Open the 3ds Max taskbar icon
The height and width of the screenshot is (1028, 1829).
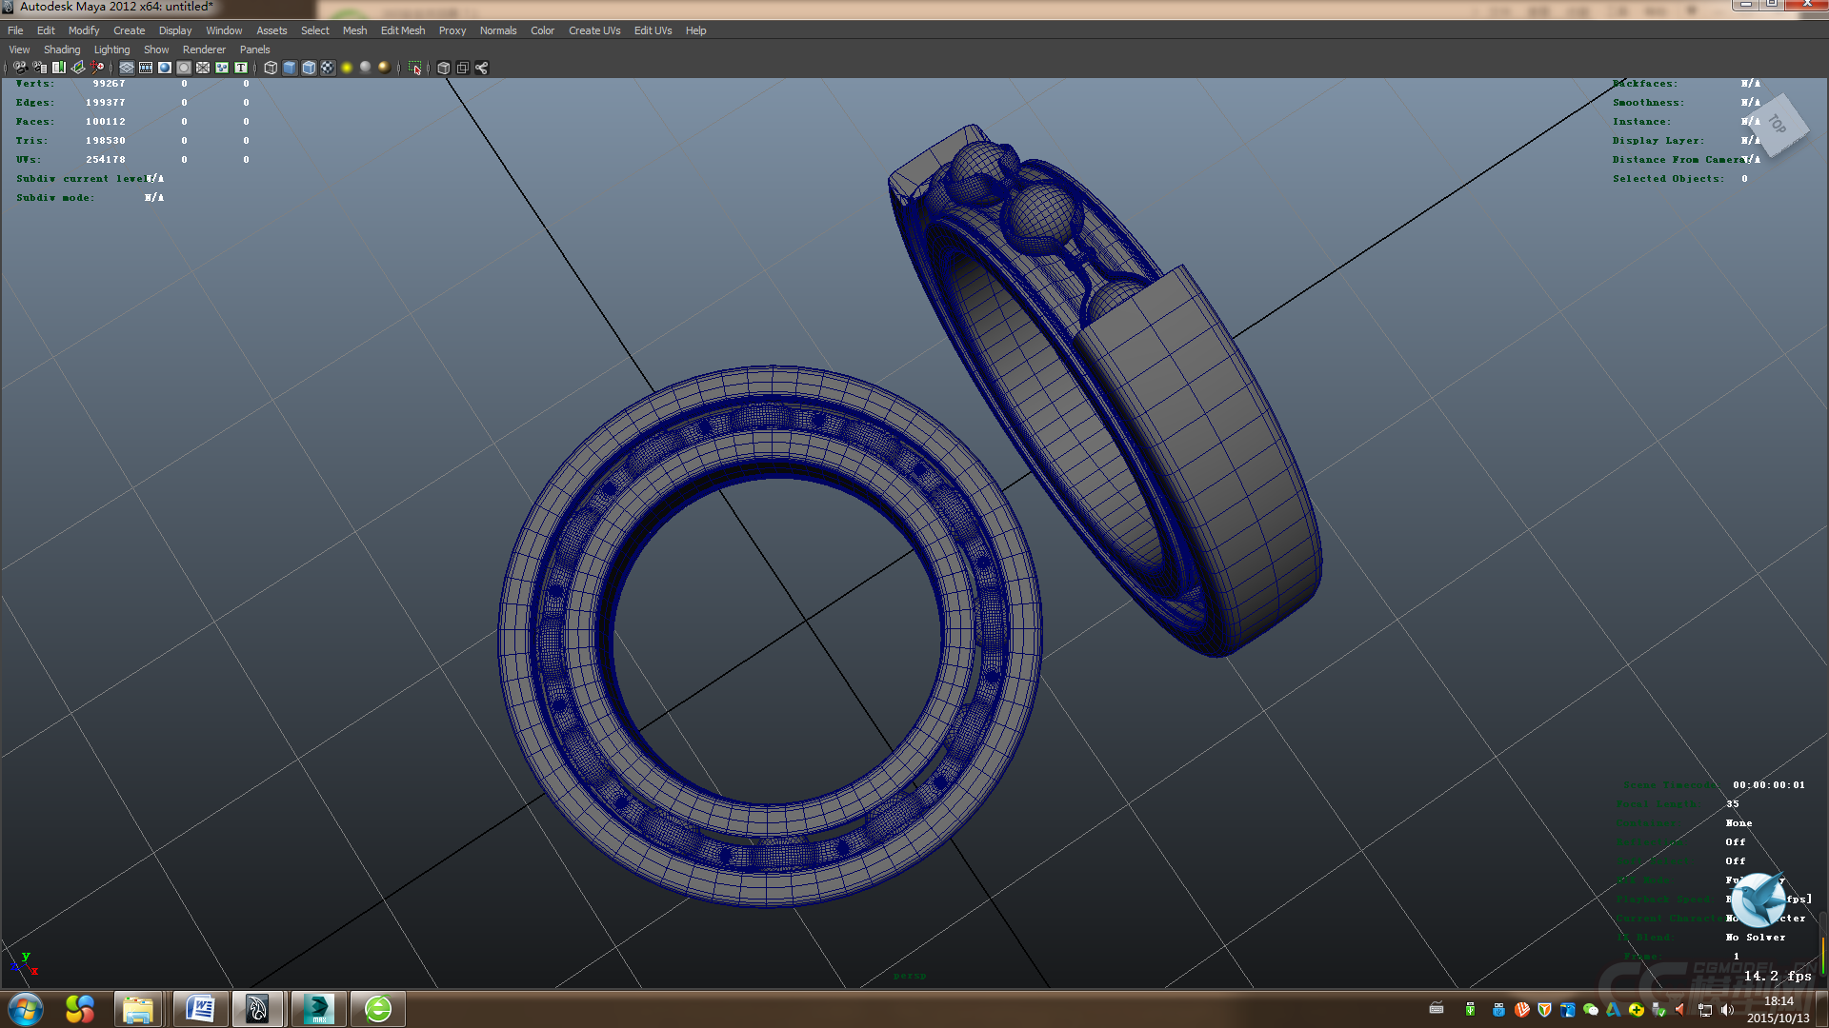[x=318, y=1009]
